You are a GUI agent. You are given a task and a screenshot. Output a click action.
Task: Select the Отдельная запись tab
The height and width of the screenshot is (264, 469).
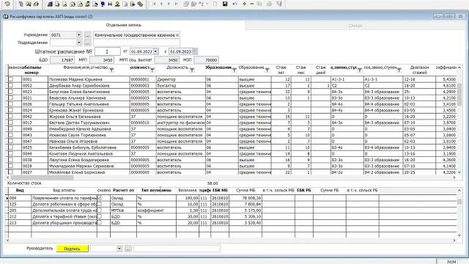pos(124,25)
